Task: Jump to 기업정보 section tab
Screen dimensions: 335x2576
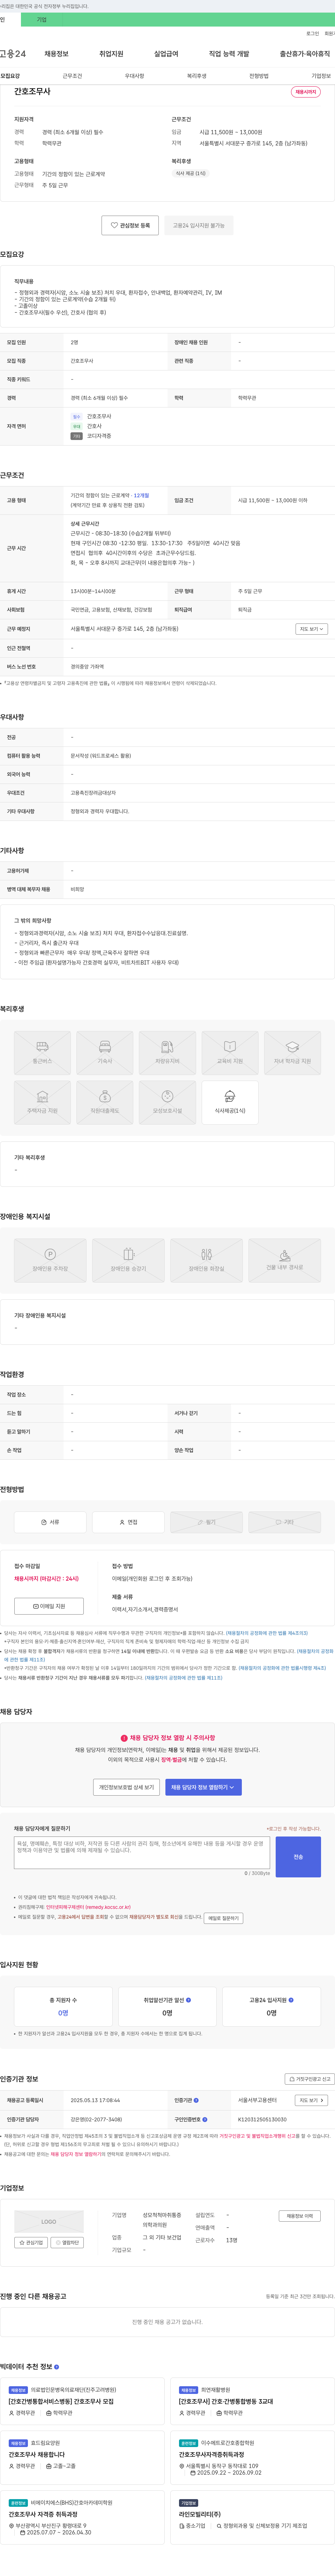Action: [321, 76]
